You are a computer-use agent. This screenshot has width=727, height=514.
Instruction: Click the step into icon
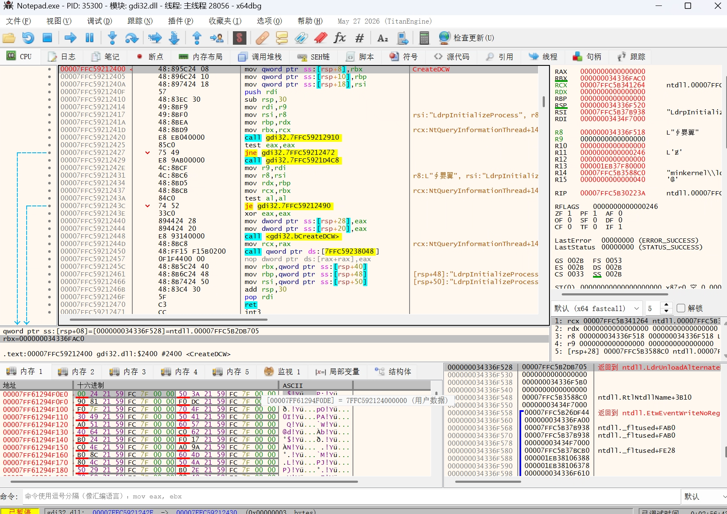(x=112, y=38)
